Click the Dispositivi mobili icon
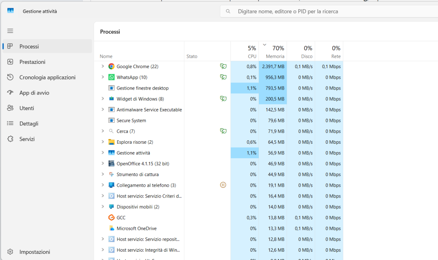The width and height of the screenshot is (438, 260). click(111, 207)
